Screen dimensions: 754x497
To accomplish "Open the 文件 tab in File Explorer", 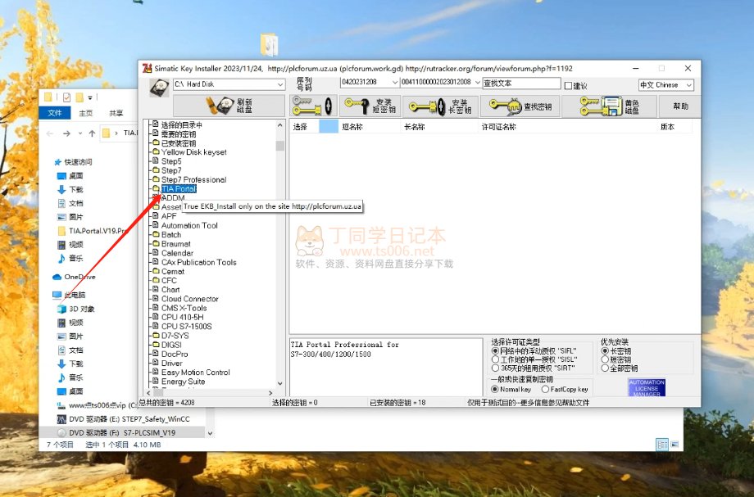I will 54,113.
